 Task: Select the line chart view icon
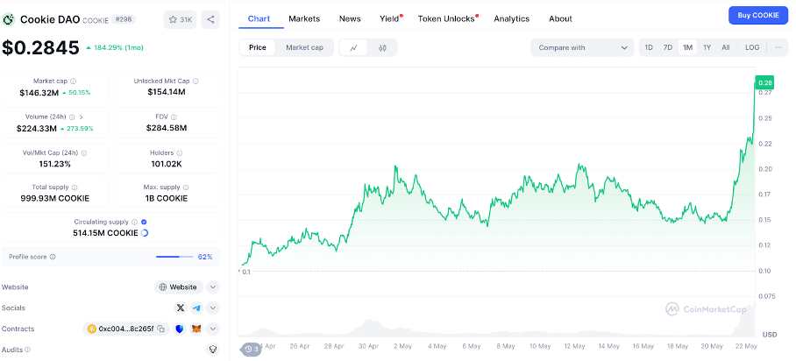pyautogui.click(x=353, y=47)
